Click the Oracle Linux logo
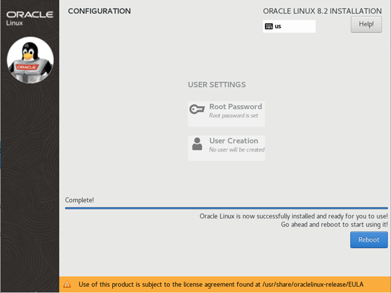The height and width of the screenshot is (293, 391). [30, 18]
